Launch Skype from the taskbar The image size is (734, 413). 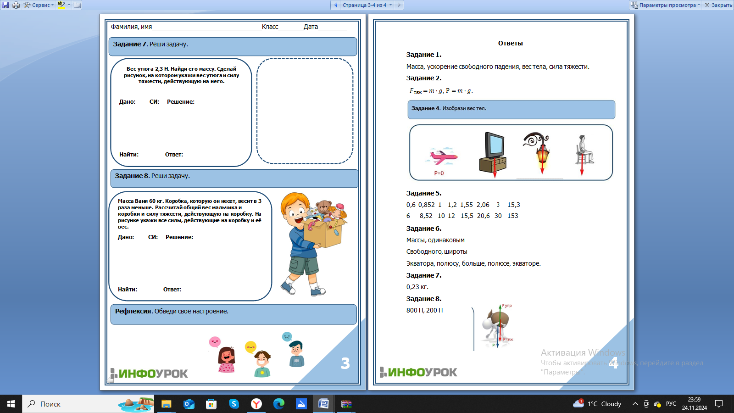pyautogui.click(x=234, y=404)
